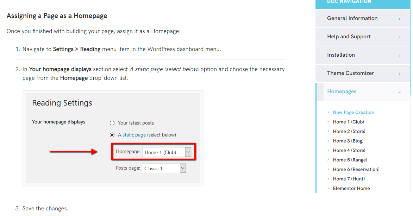Open Home 6 (Reservation) doc link
The height and width of the screenshot is (216, 413).
click(356, 170)
